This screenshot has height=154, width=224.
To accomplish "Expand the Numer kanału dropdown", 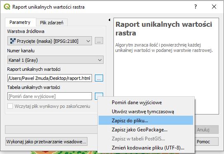I will pyautogui.click(x=55, y=60).
